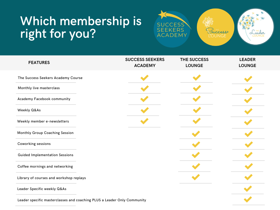Click Academy checkmark for Weekly member e-newsletters
Screen dimensions: 280x210
144,121
